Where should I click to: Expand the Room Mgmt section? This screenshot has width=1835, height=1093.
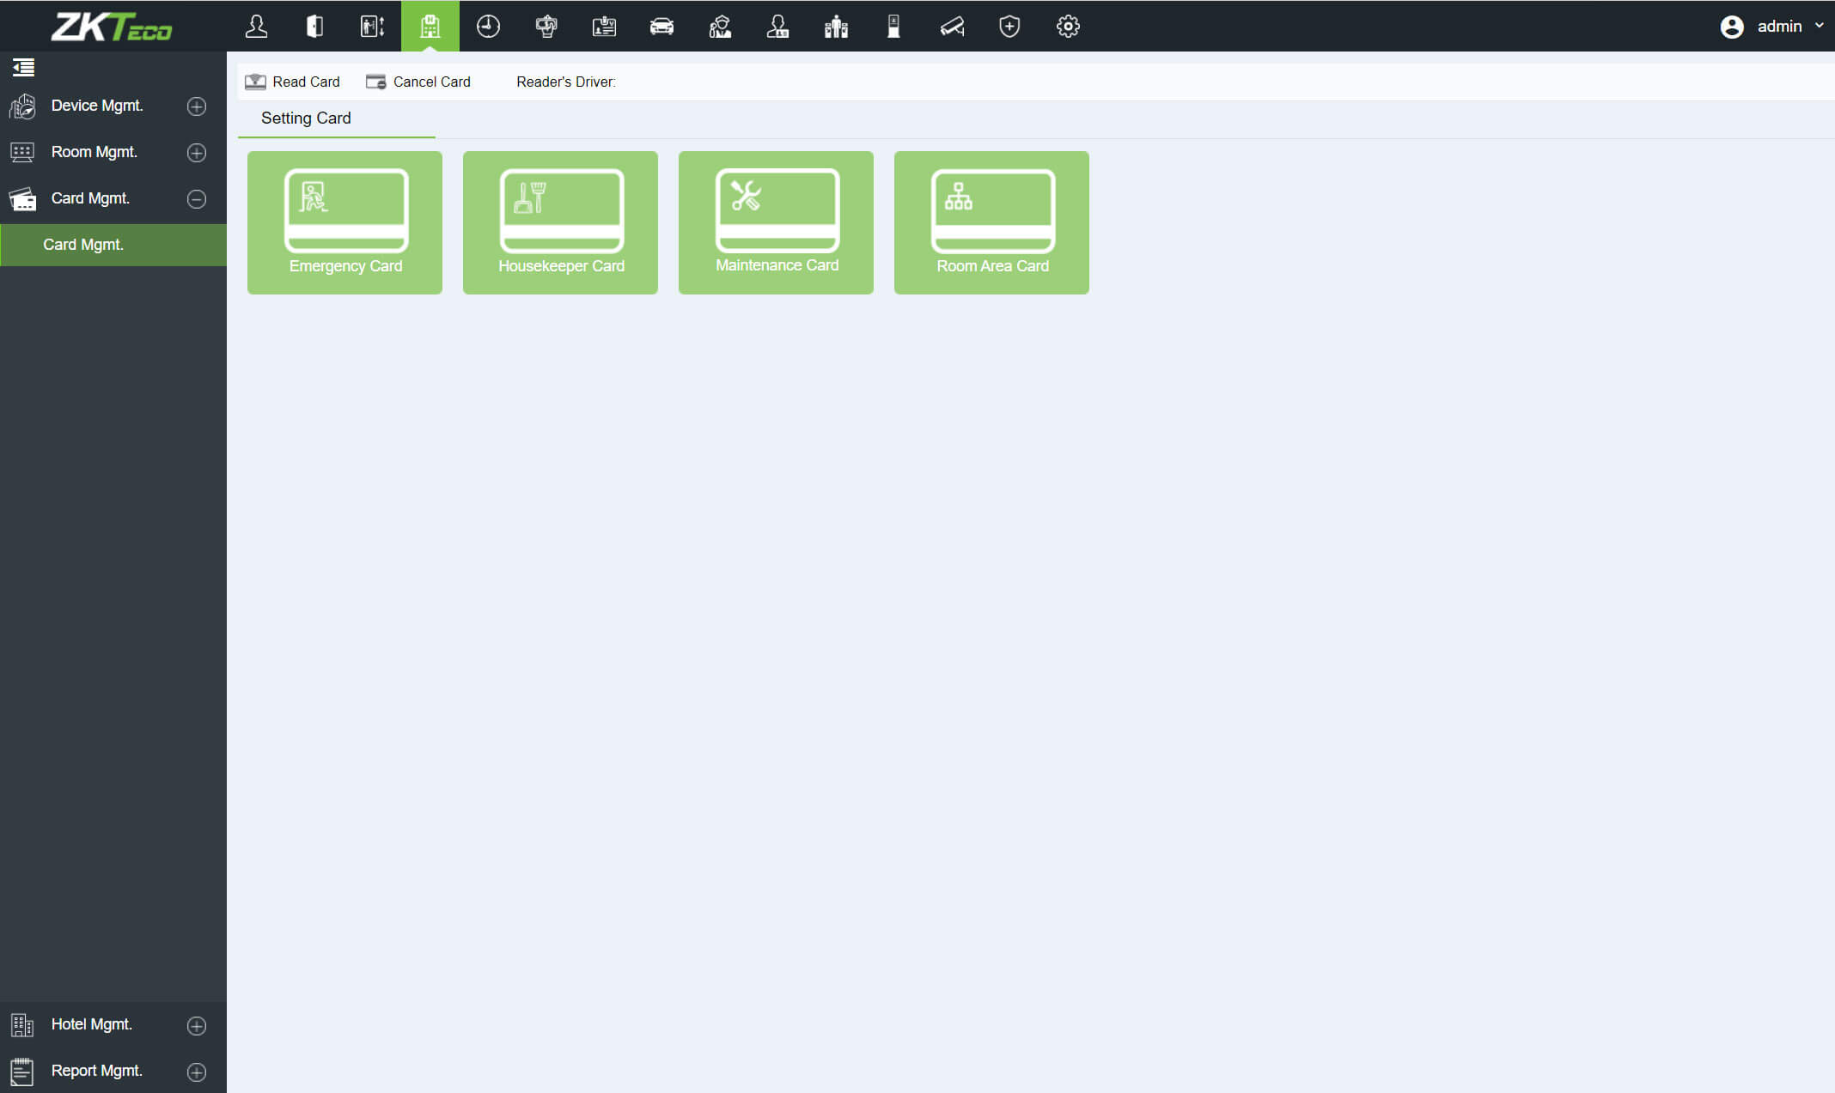point(196,152)
